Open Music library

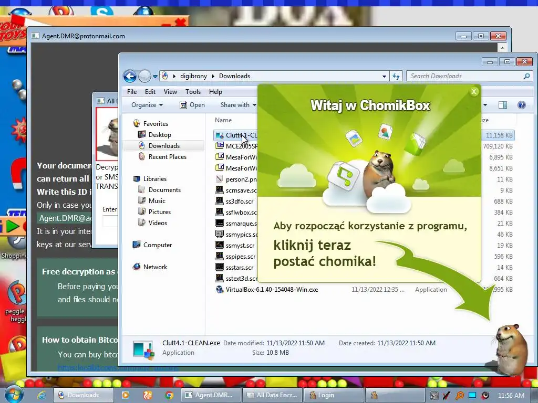157,201
